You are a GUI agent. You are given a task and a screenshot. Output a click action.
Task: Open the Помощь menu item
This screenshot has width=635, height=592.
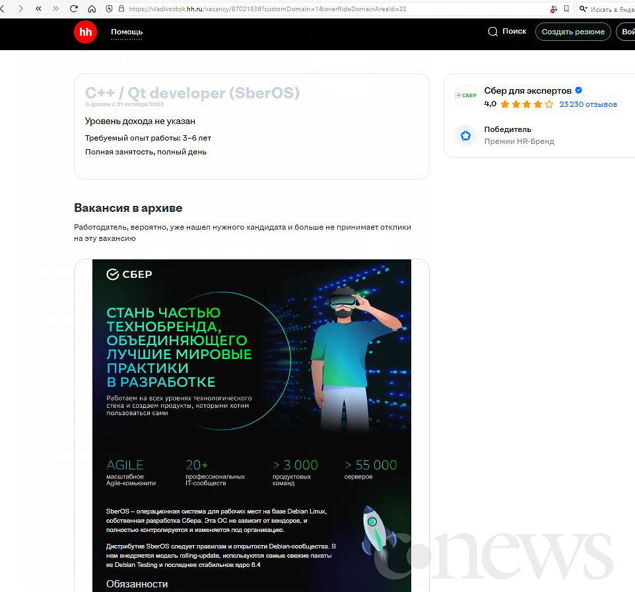(127, 32)
